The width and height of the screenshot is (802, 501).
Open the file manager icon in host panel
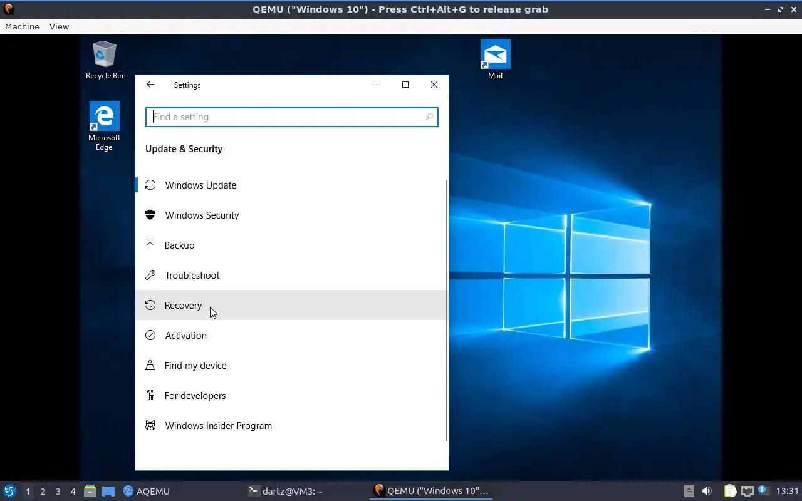pos(90,491)
